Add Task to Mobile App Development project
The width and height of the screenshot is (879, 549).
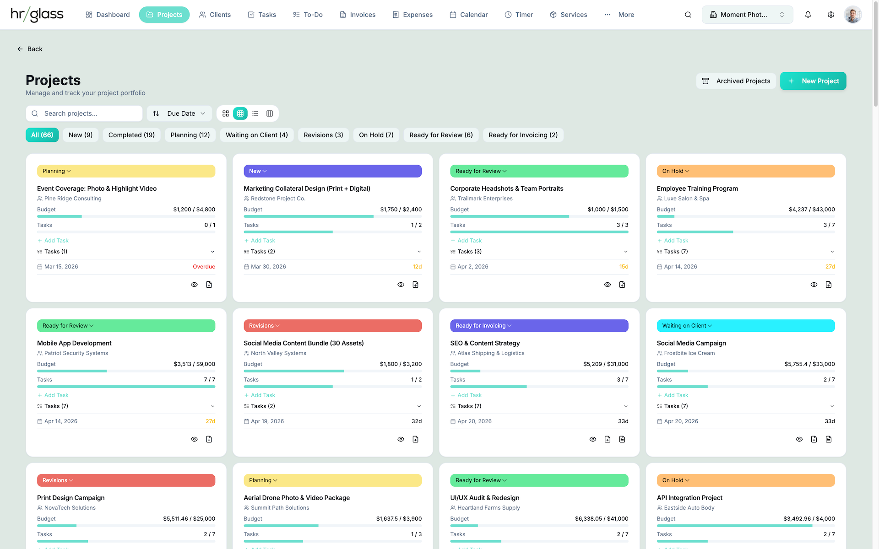(x=53, y=395)
